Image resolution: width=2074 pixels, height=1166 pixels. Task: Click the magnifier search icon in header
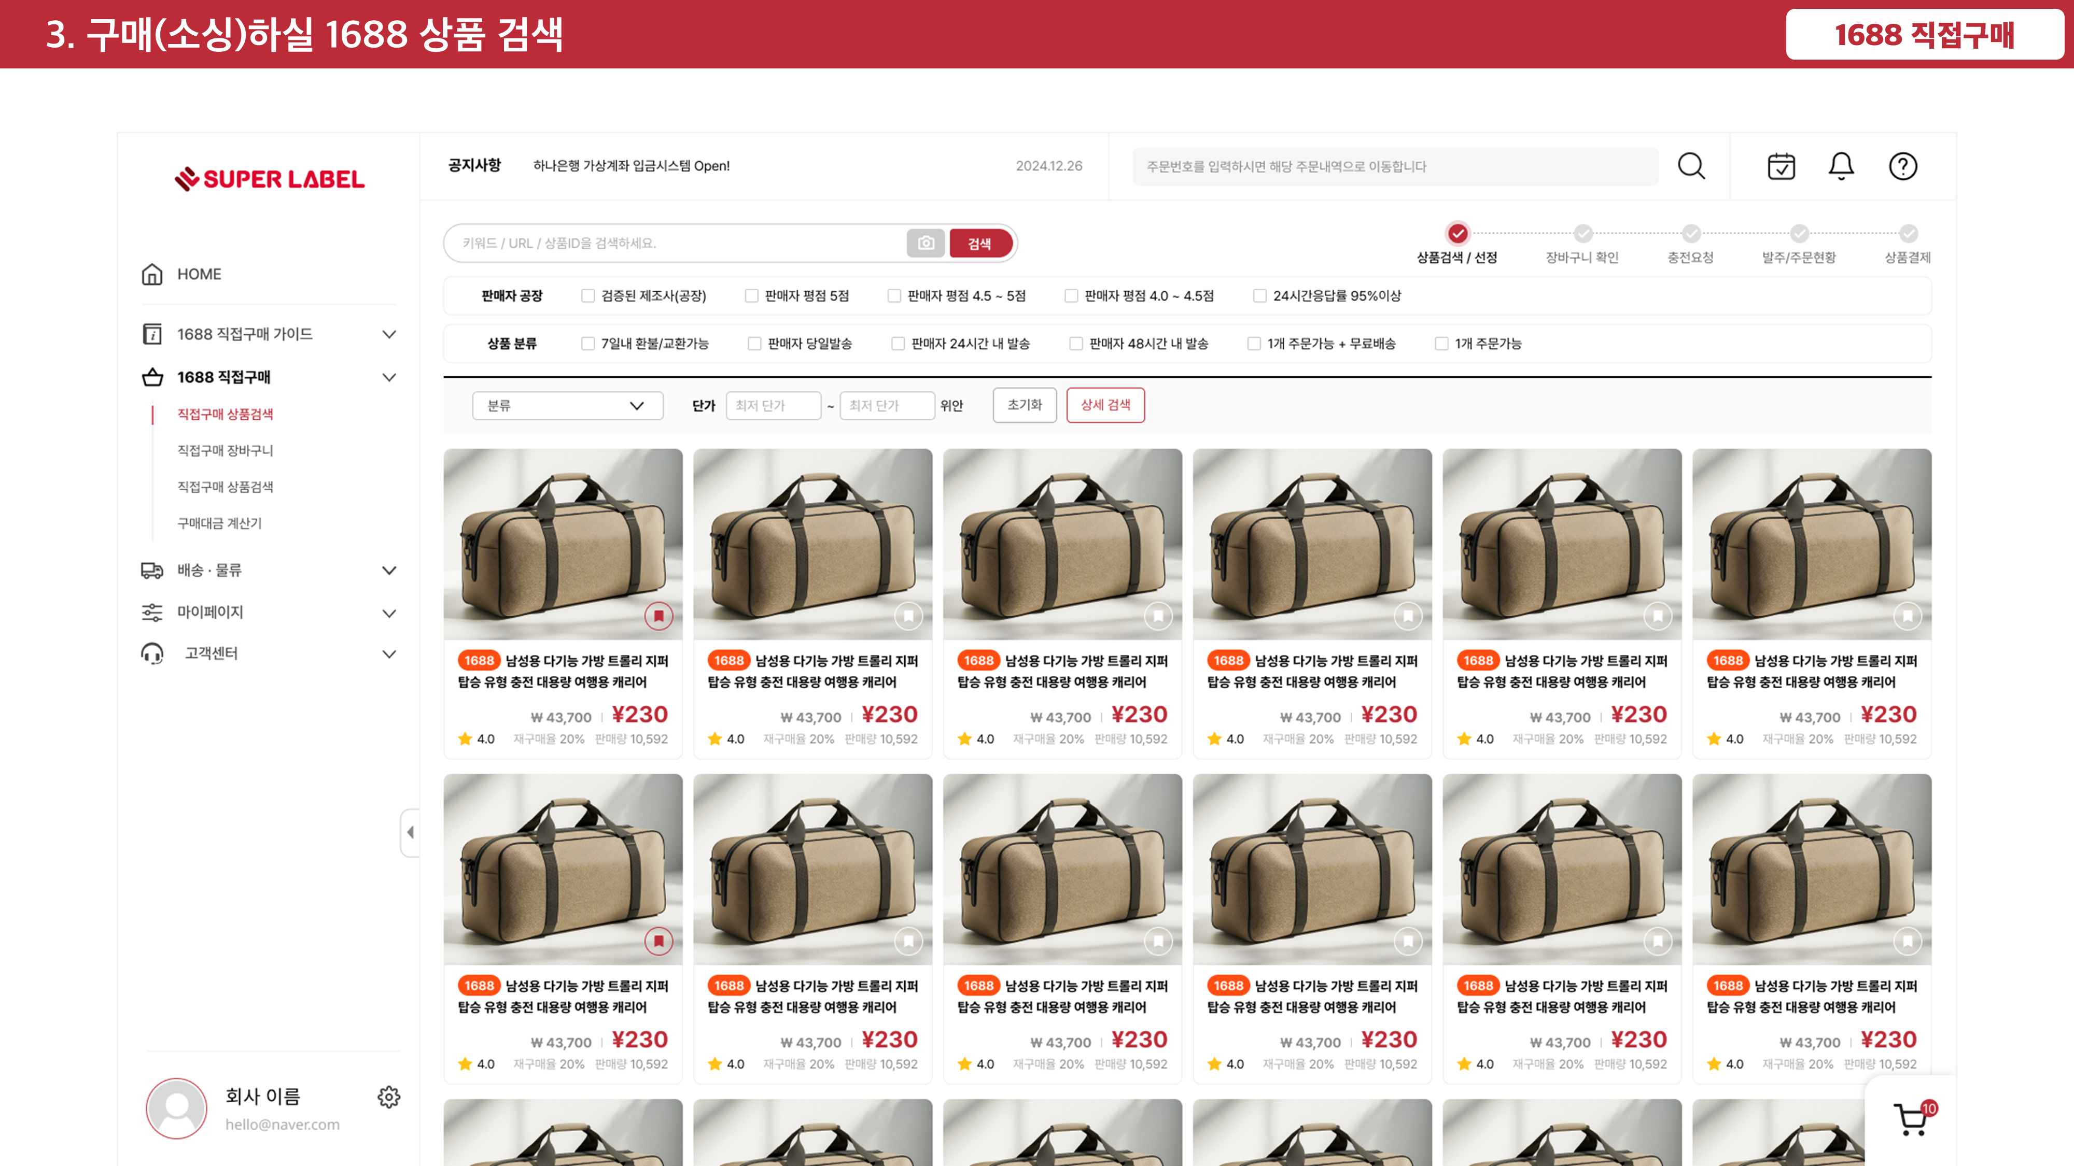(x=1691, y=166)
